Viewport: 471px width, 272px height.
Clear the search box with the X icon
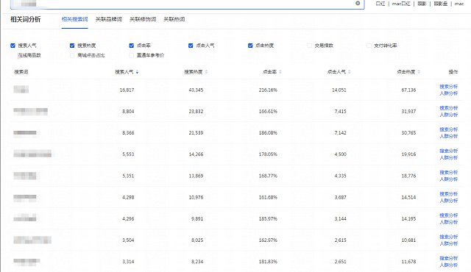point(358,3)
